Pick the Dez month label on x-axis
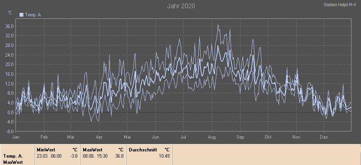Viewport: 361px width, 165px height. tap(324, 137)
